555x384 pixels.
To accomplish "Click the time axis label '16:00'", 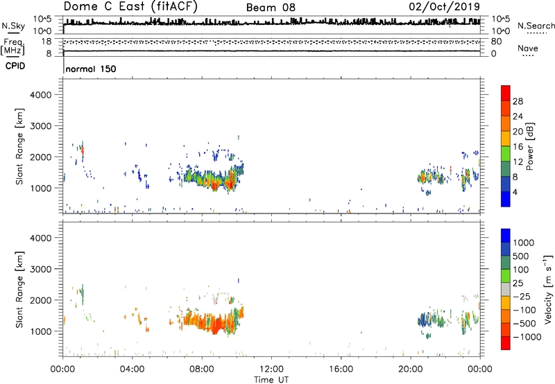I will tap(341, 369).
